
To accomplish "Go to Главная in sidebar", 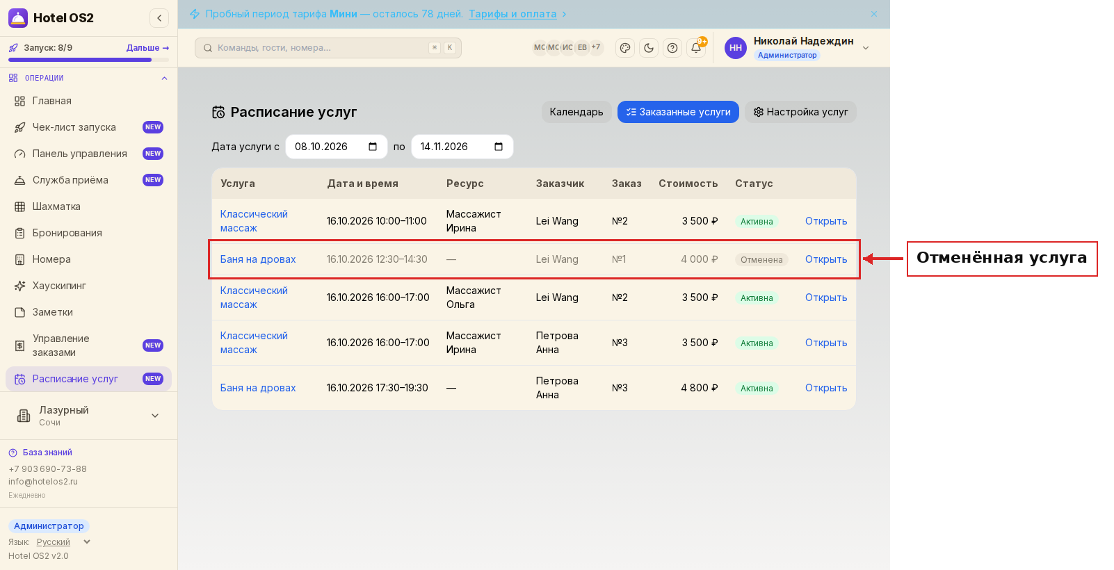I will [x=88, y=101].
